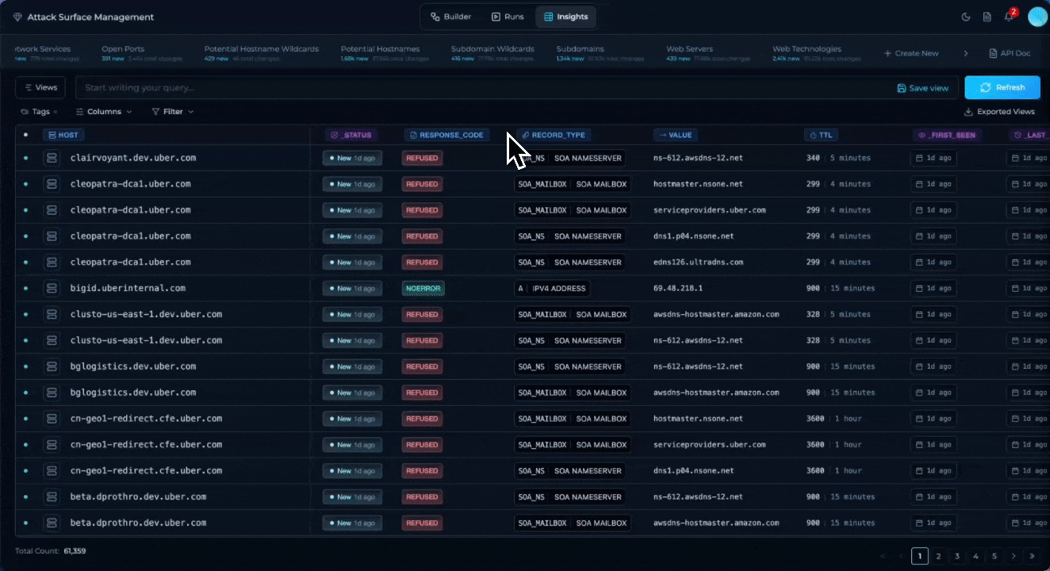
Task: Expand the Columns dropdown
Action: [104, 112]
